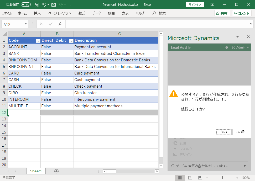This screenshot has height=181, width=255.
Task: Open the Ribbon Display Options icon
Action: (212, 4)
